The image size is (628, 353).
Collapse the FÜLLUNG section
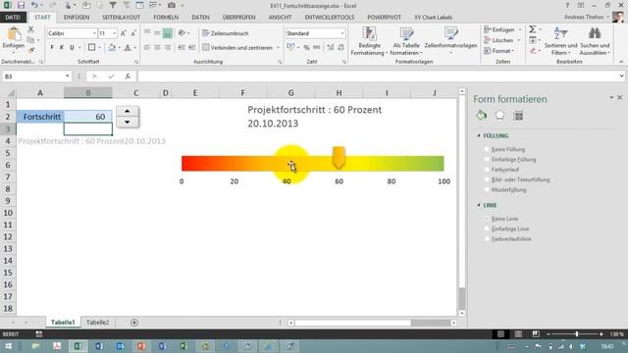pos(479,135)
